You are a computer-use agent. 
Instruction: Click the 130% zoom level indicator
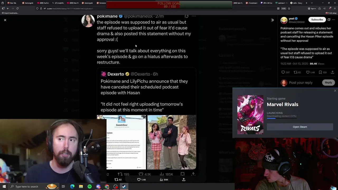point(283,8)
